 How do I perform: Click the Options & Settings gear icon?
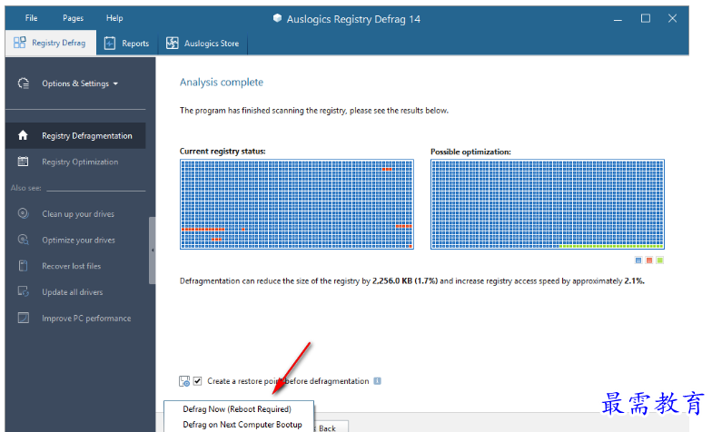pyautogui.click(x=24, y=83)
